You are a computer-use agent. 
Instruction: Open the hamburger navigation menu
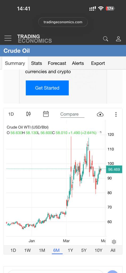point(8,38)
